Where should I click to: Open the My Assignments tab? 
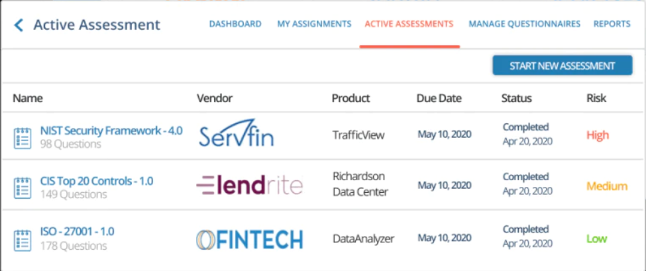click(314, 24)
